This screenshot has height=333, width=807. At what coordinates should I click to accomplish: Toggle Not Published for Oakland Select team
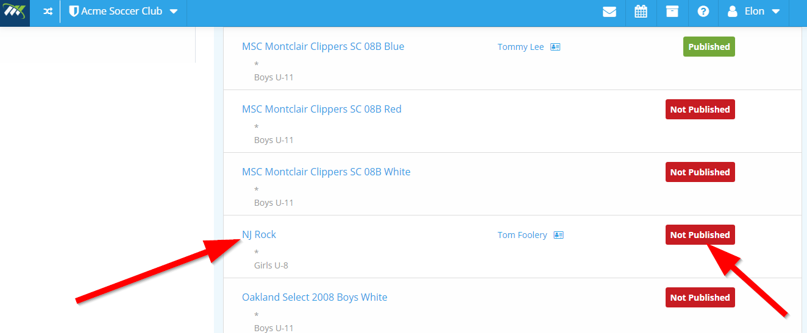pos(700,298)
